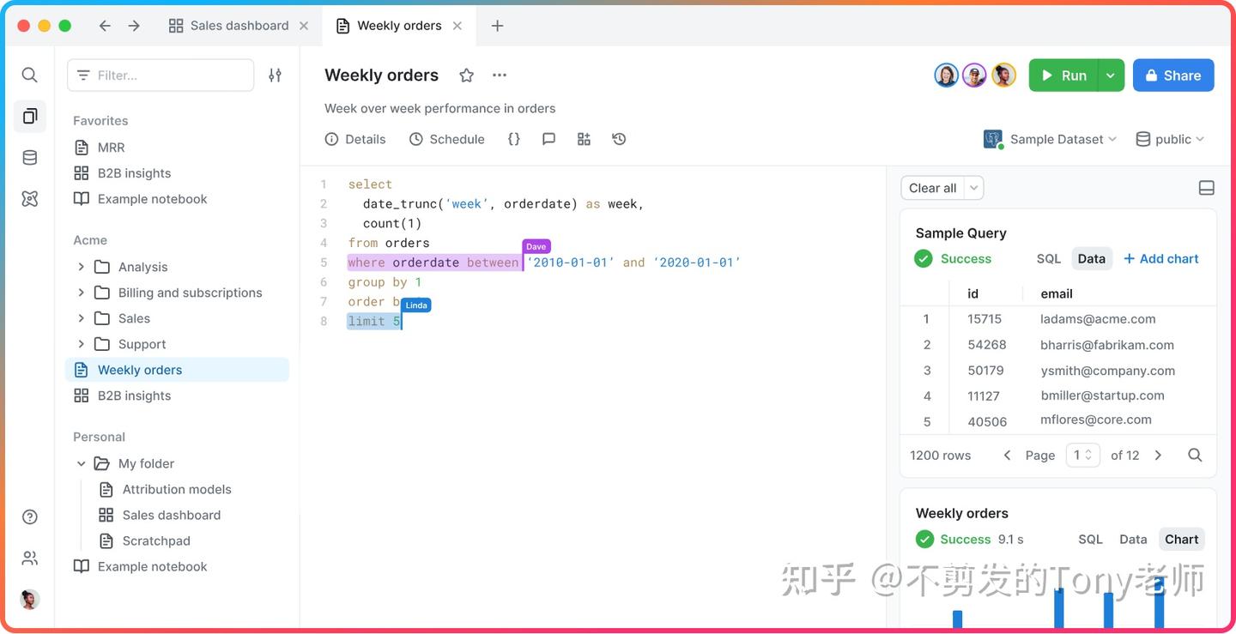1236x634 pixels.
Task: Open the connections panel in the sidebar
Action: 29,198
